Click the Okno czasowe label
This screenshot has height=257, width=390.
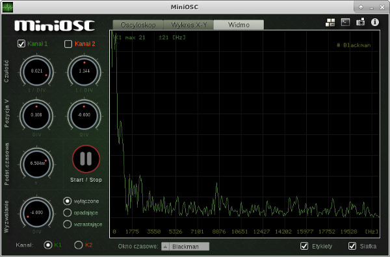138,247
